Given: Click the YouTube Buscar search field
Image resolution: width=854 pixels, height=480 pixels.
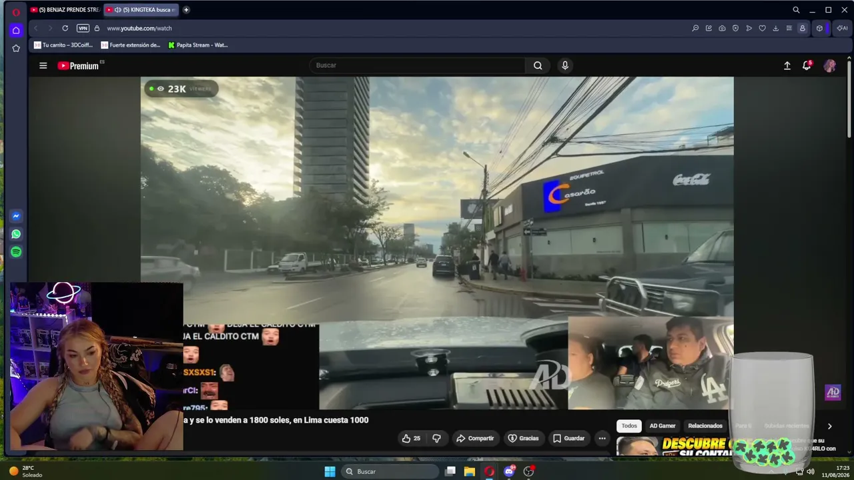Looking at the screenshot, I should [x=417, y=65].
